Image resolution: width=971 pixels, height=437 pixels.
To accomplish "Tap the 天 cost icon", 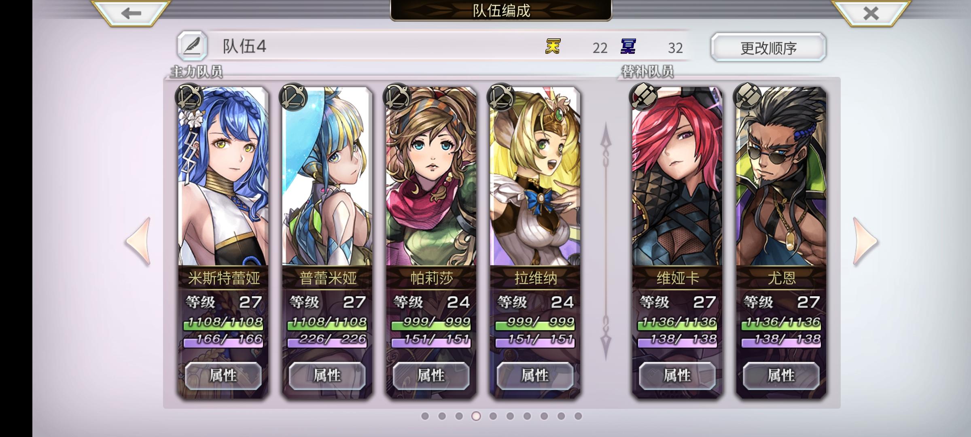I will pos(553,47).
